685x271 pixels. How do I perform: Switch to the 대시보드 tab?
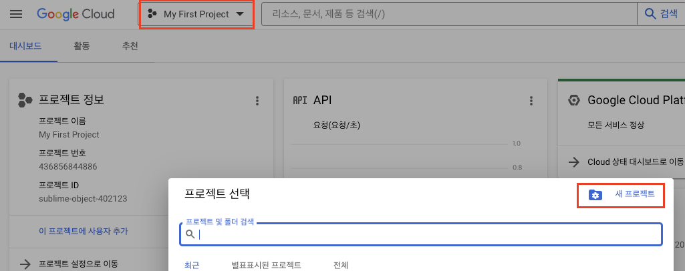(x=25, y=46)
